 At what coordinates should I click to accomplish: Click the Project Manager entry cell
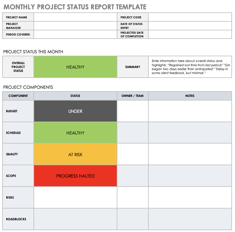[x=75, y=26]
